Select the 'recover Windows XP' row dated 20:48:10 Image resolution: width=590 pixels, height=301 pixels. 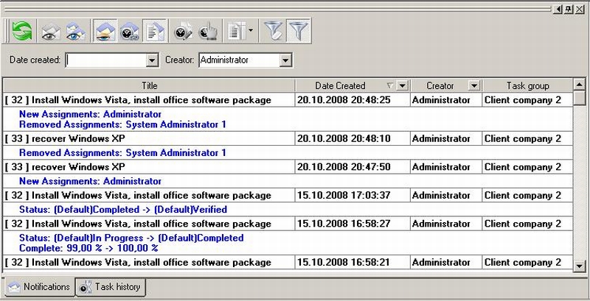(288, 138)
